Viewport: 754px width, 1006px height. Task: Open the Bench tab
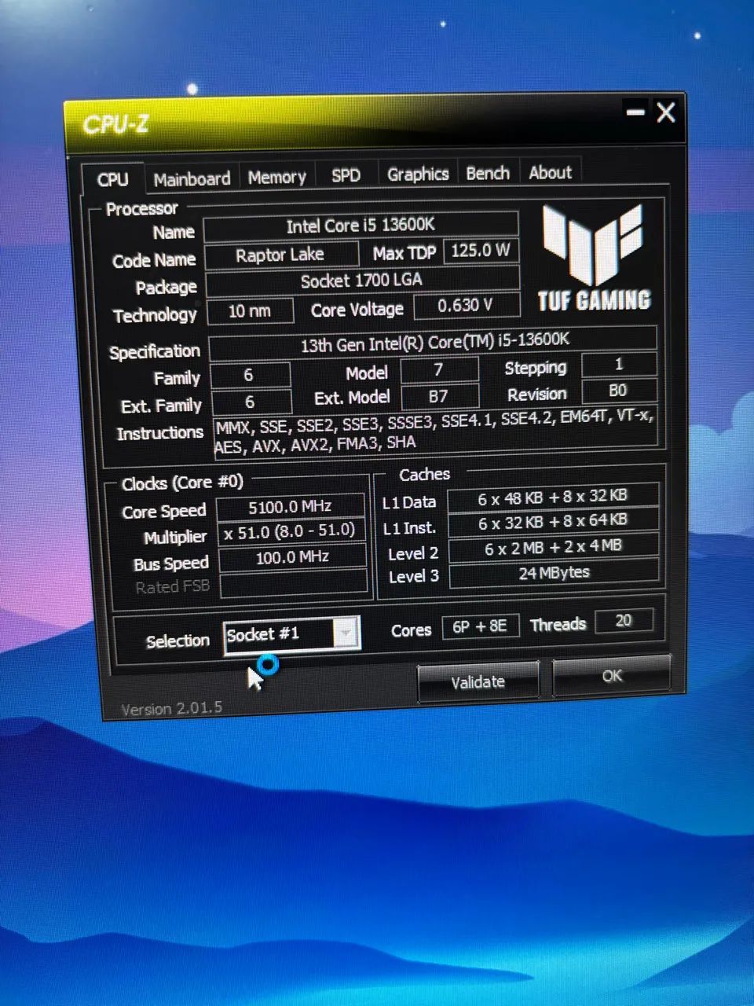coord(488,172)
